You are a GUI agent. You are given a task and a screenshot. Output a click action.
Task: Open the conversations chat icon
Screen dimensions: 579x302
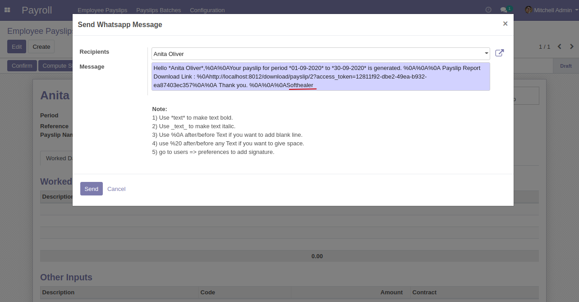505,10
